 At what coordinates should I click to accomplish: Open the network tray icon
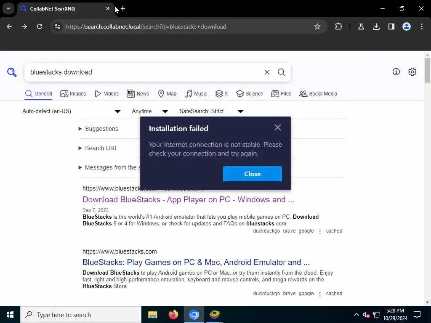pos(377,315)
